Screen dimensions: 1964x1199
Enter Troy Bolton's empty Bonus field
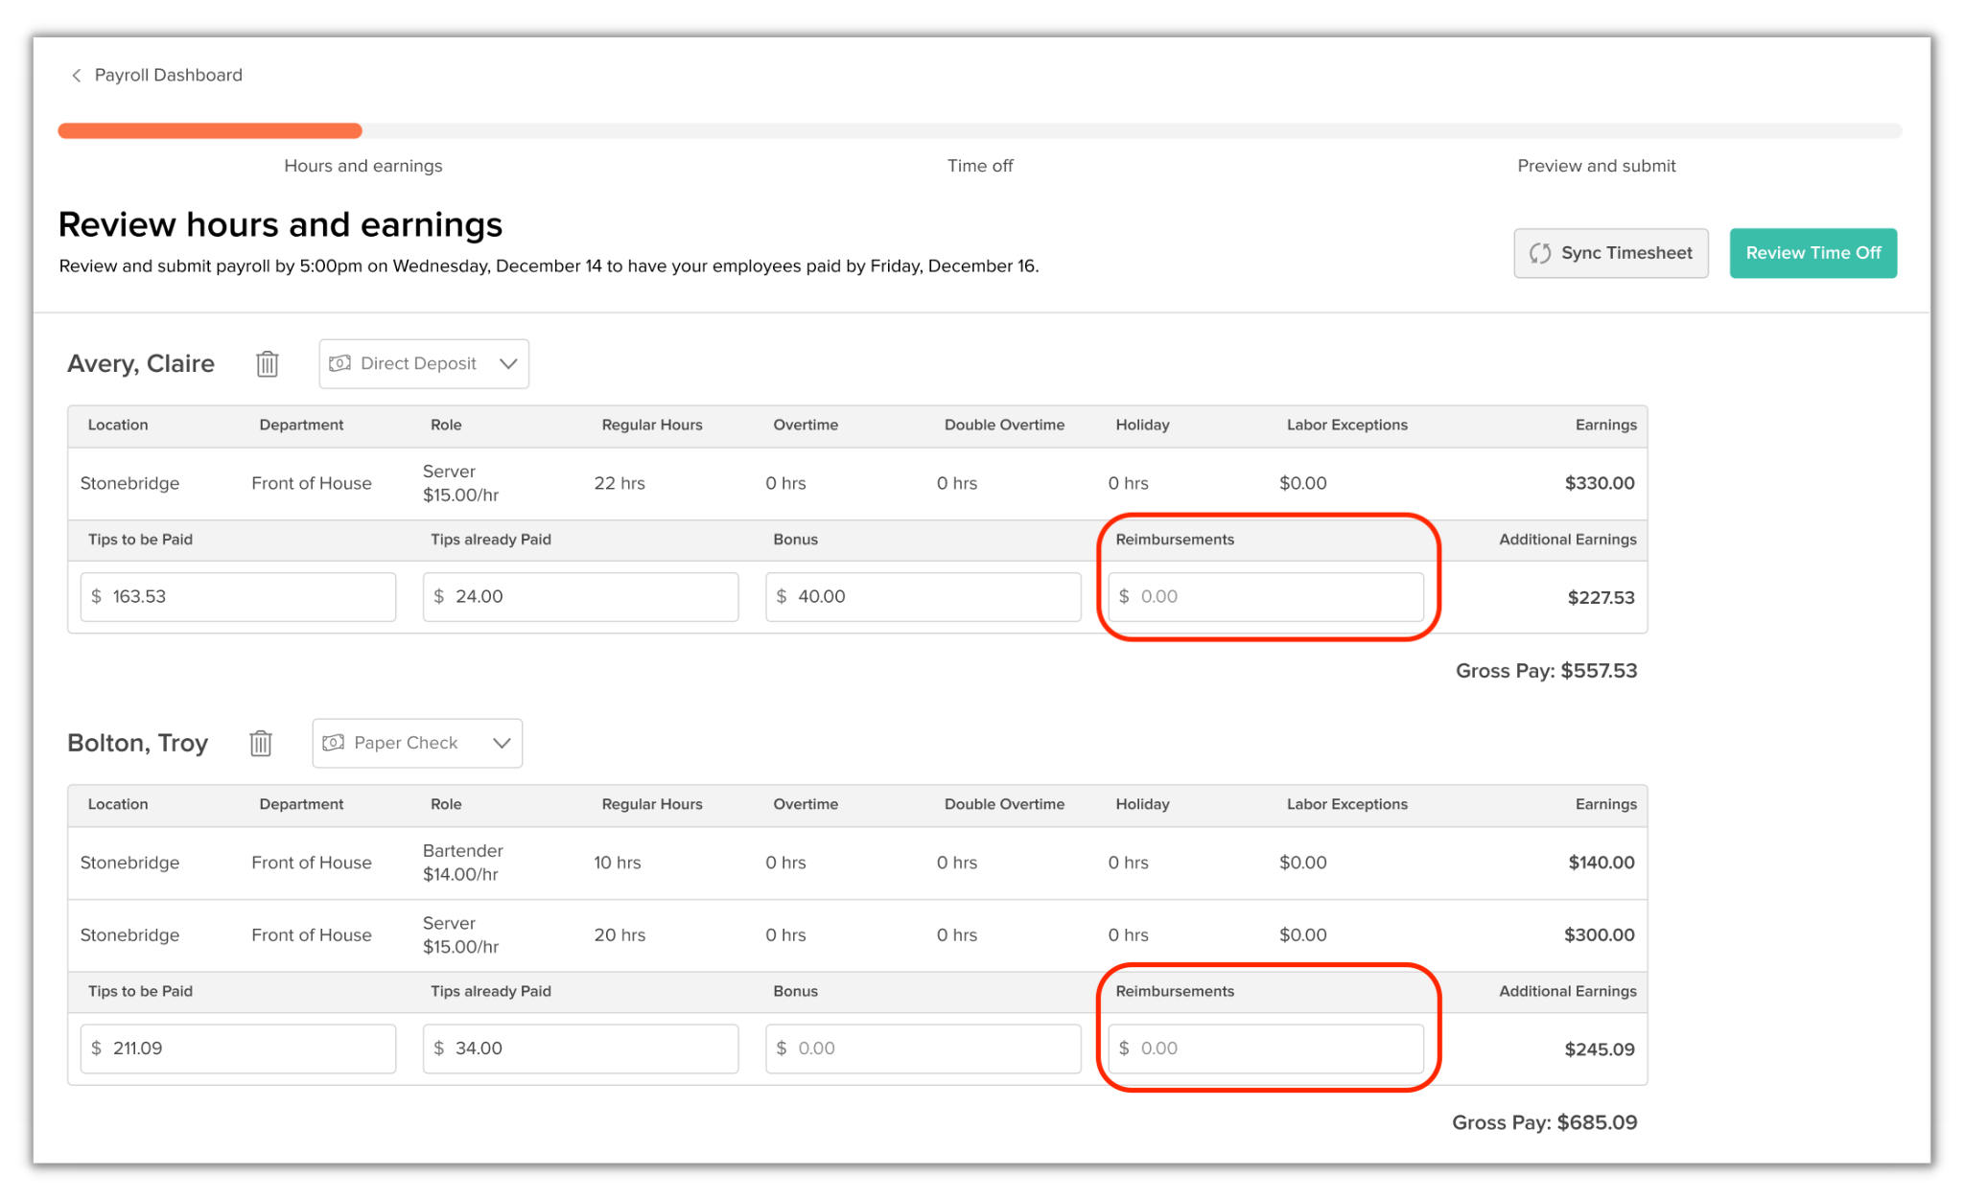923,1049
